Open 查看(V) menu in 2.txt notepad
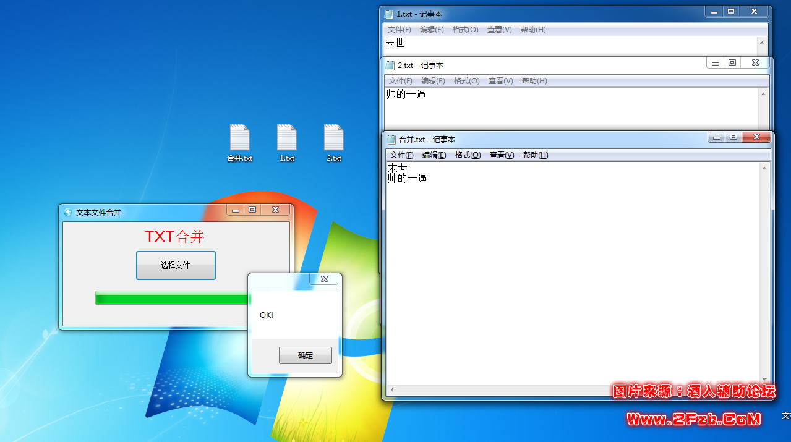 tap(500, 81)
